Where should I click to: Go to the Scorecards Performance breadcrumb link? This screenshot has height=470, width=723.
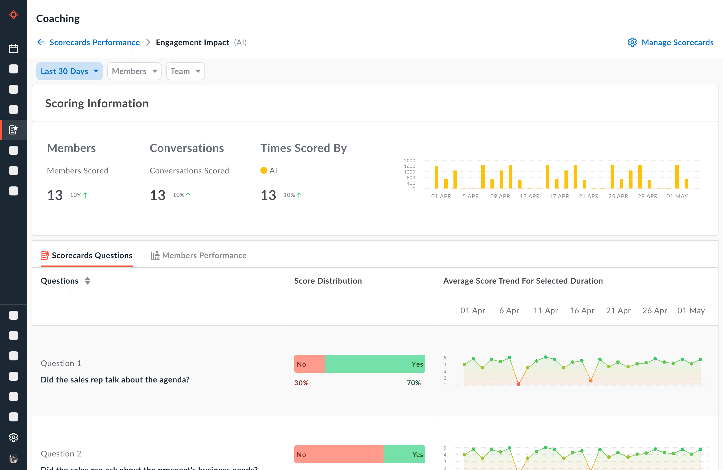click(x=95, y=42)
